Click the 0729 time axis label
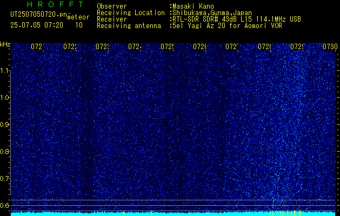The image size is (340, 216). 297,47
